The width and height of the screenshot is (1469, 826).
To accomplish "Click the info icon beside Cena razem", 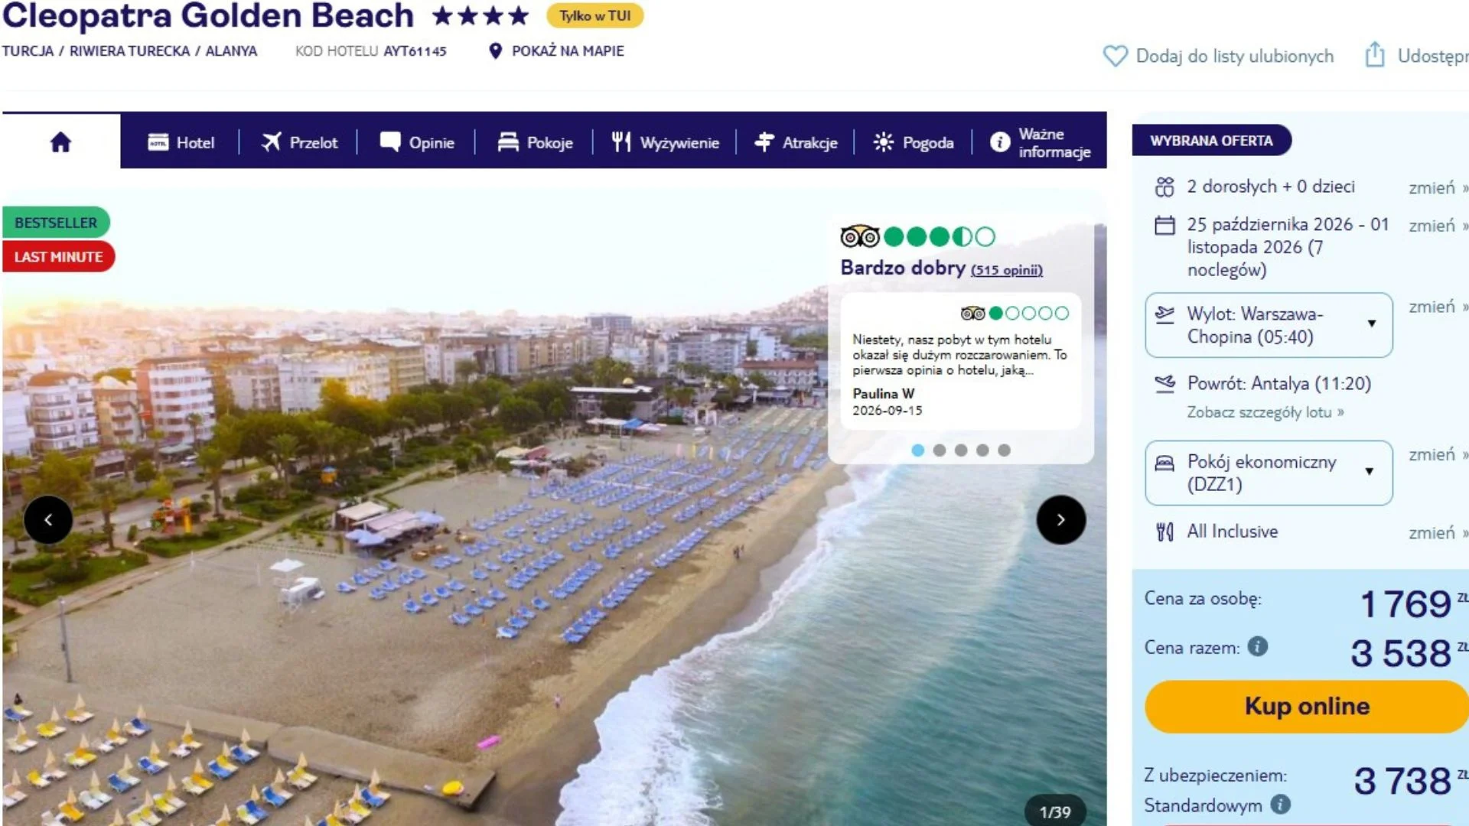I will coord(1258,646).
